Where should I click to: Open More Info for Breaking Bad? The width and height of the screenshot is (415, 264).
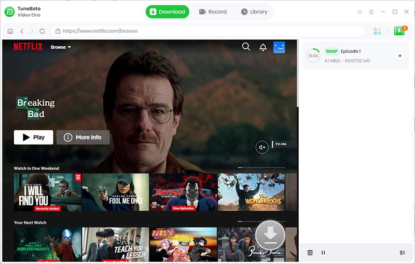click(83, 137)
